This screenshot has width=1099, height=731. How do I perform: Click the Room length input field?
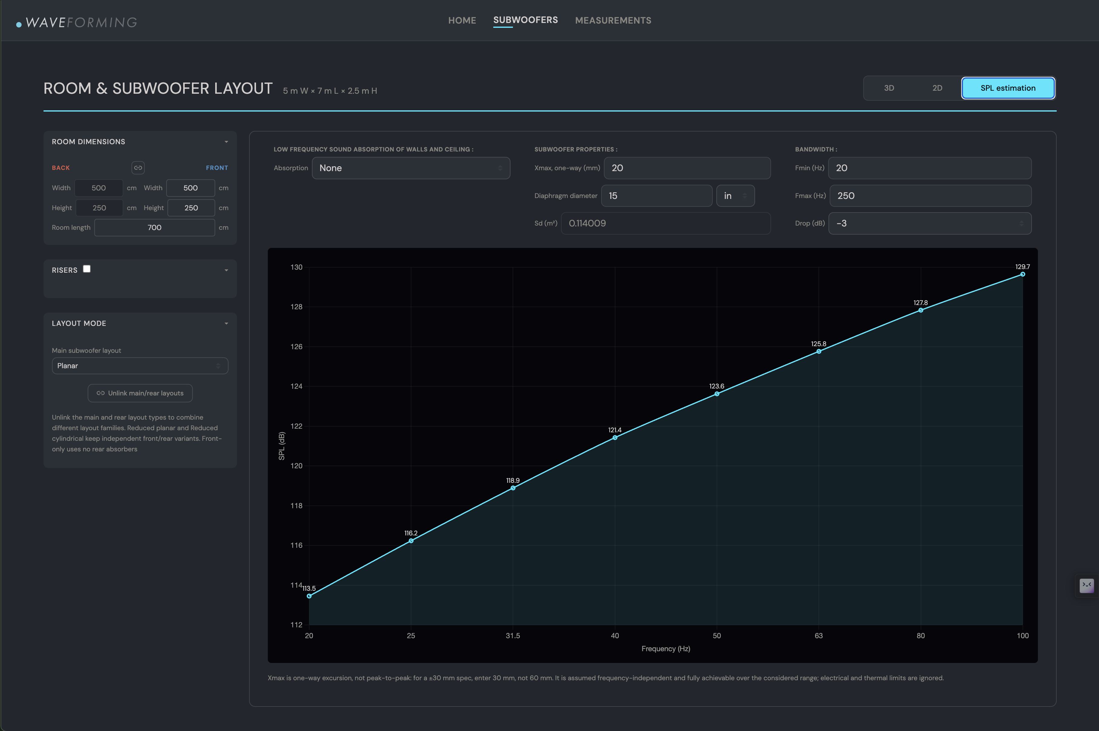[x=155, y=228]
